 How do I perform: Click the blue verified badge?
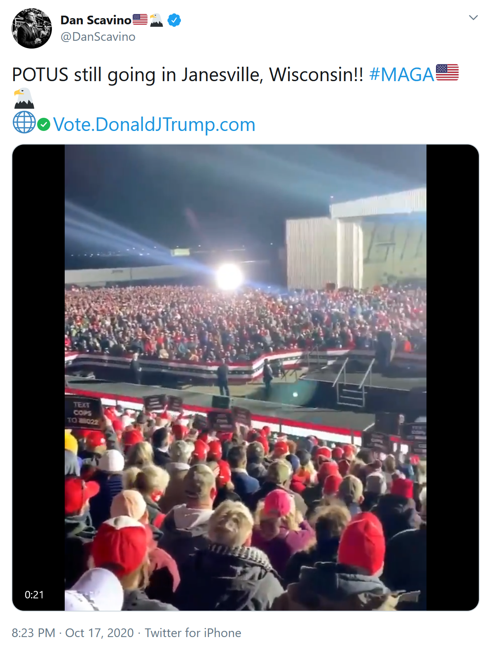coord(174,20)
